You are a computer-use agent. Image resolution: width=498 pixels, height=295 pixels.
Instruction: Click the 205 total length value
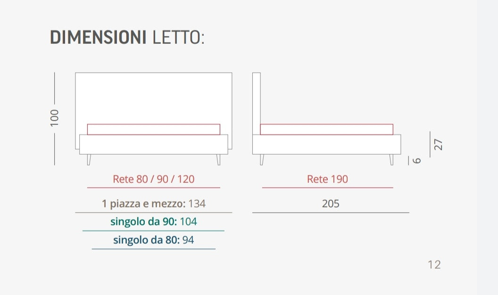pos(331,204)
